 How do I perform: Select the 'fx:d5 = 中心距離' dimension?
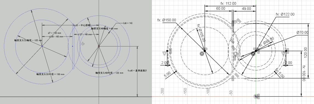tap(82, 25)
